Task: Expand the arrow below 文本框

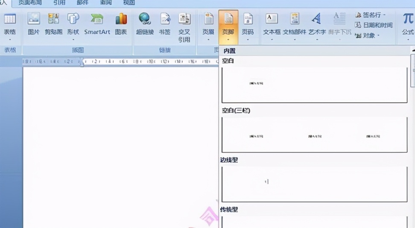Action: [x=272, y=40]
